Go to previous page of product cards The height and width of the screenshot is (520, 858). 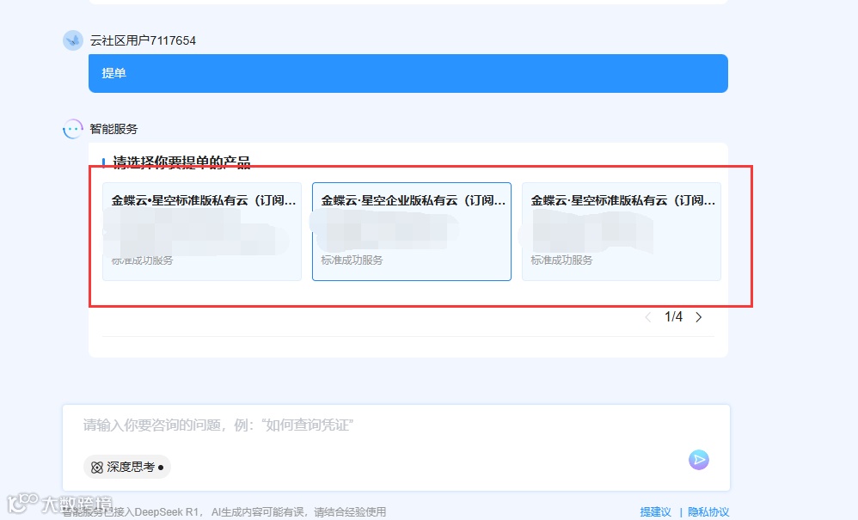click(x=648, y=317)
